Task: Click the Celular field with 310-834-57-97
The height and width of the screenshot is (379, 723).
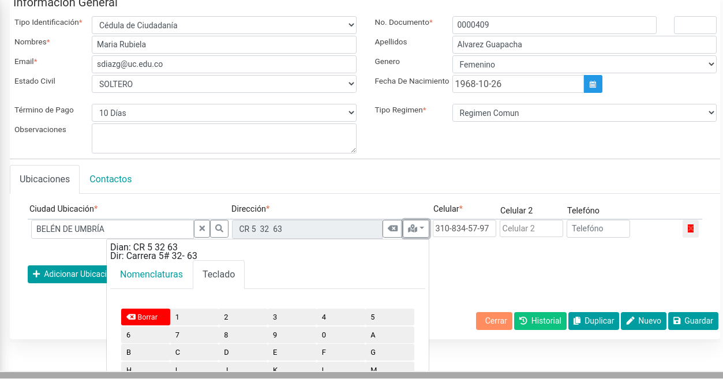Action: click(464, 228)
